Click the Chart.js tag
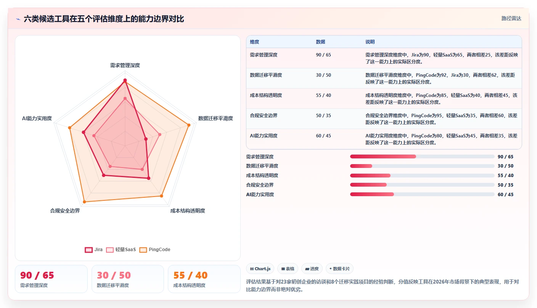 pyautogui.click(x=260, y=269)
